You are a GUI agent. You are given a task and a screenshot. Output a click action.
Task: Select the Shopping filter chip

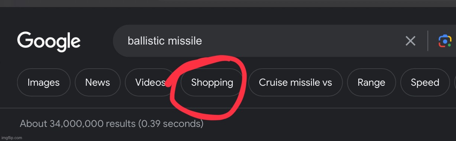point(212,82)
